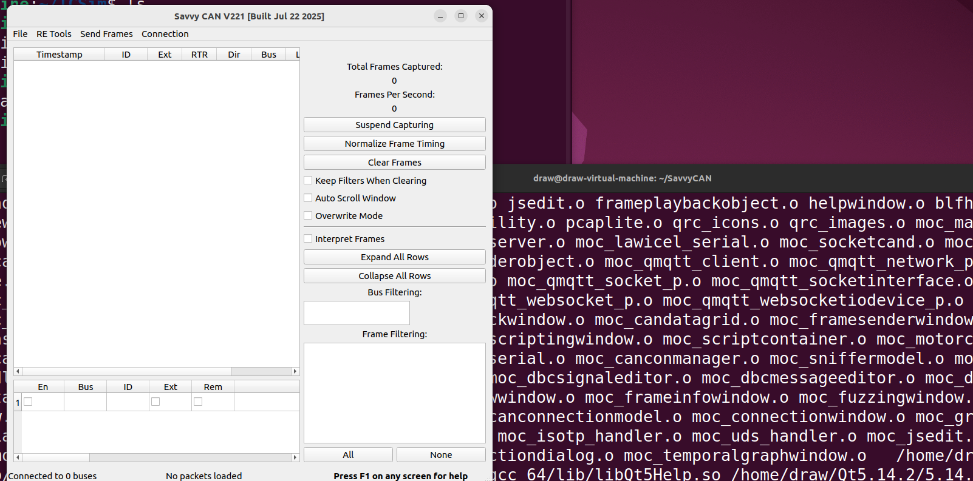Click Normalize Frame Timing button

[394, 144]
